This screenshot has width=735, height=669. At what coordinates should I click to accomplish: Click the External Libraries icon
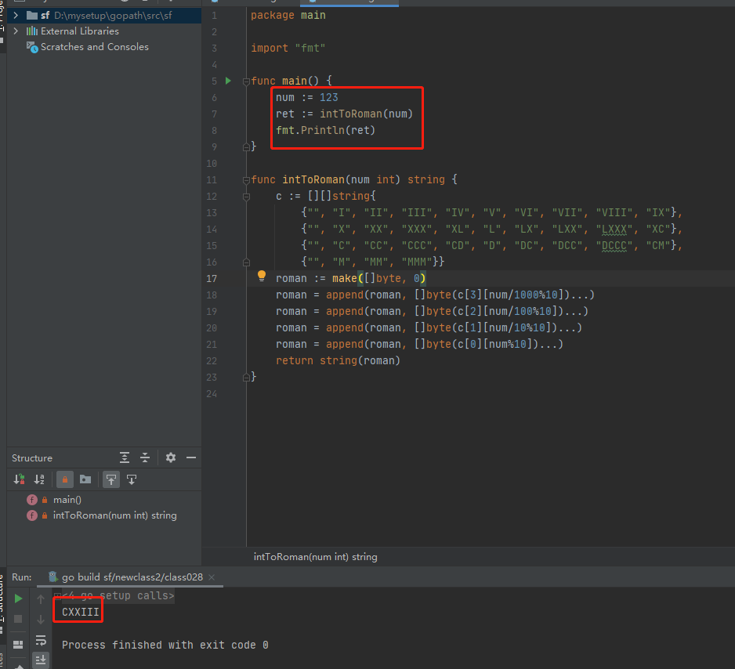point(32,31)
